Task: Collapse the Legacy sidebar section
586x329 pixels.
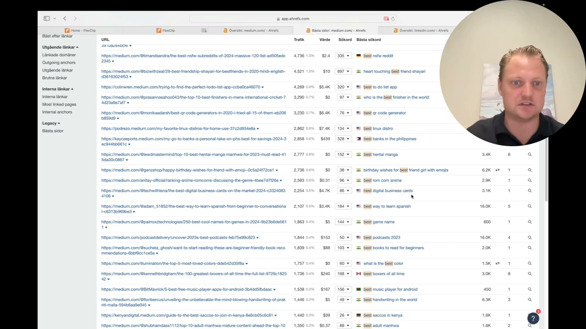Action: (x=51, y=123)
